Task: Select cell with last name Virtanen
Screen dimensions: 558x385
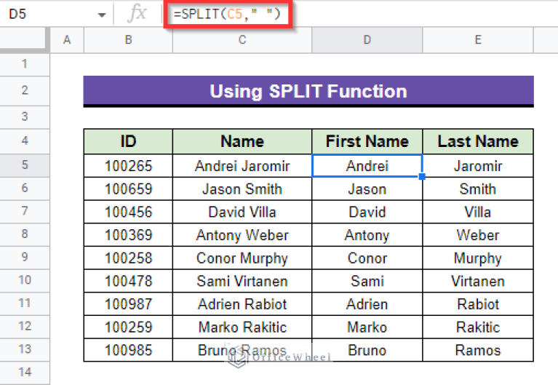Action: click(477, 281)
